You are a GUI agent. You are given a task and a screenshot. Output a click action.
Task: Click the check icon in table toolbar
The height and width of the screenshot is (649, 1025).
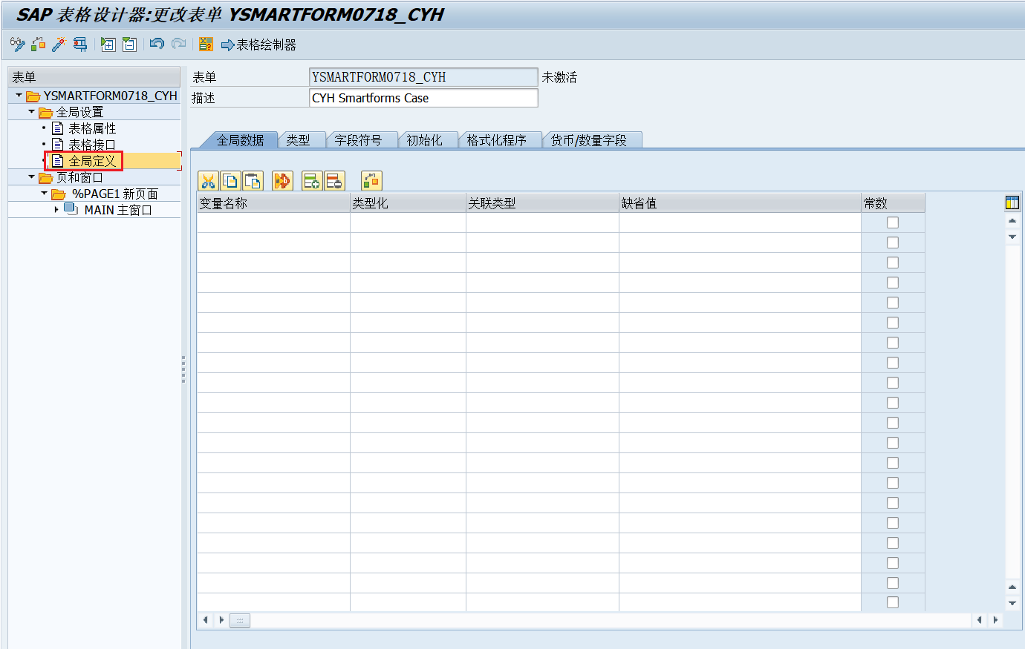click(371, 180)
